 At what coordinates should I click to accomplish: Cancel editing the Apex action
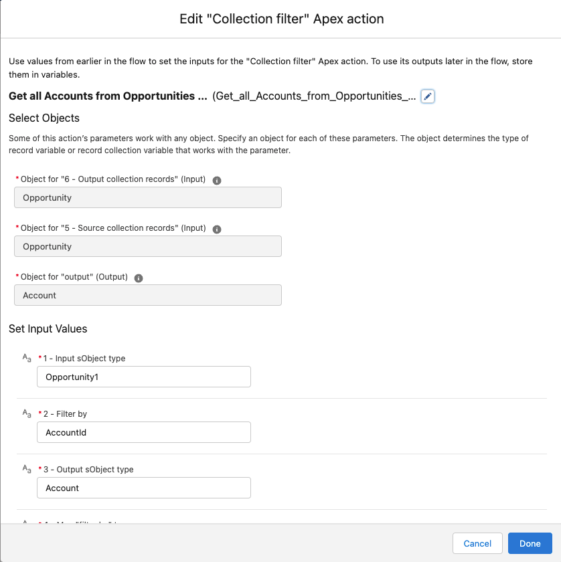(477, 543)
